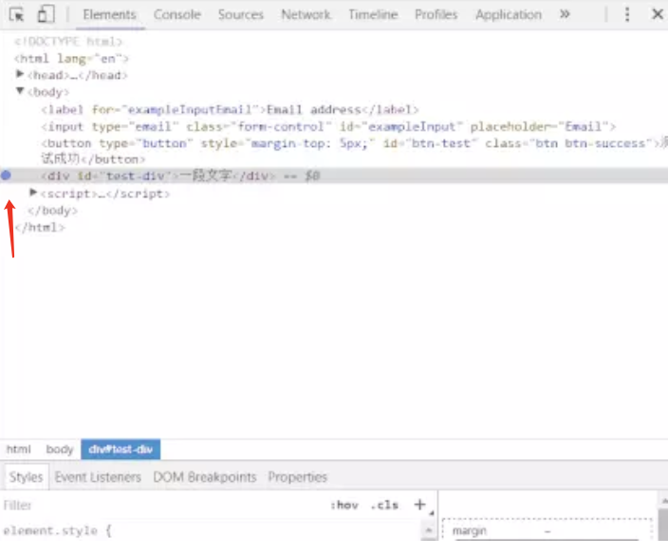Viewport: 668px width, 556px height.
Task: Add a new style rule with plus
Action: click(420, 505)
